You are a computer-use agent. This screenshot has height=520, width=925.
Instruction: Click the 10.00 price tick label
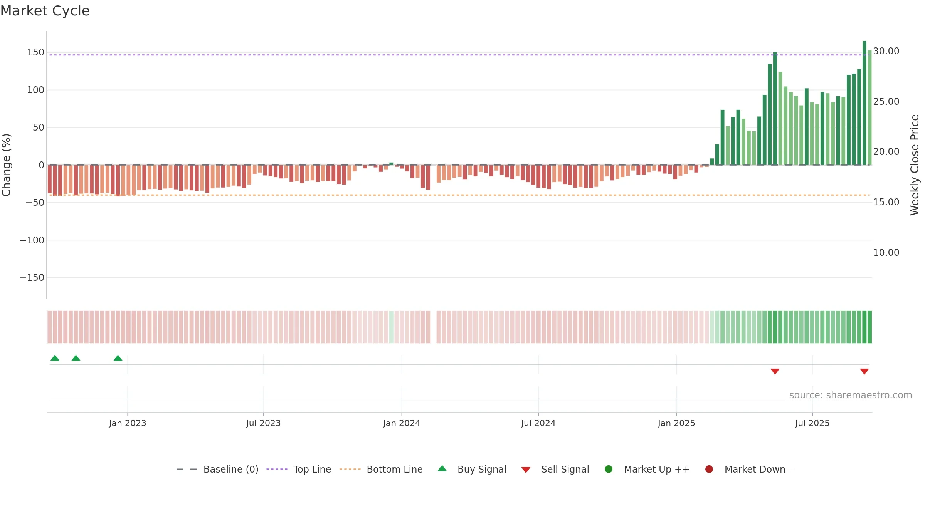point(886,253)
